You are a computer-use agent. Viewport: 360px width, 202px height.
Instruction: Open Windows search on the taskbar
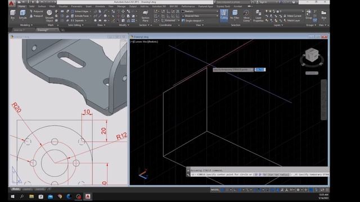(22, 196)
